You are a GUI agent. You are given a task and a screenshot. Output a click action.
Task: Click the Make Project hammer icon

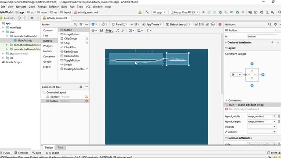point(147,12)
